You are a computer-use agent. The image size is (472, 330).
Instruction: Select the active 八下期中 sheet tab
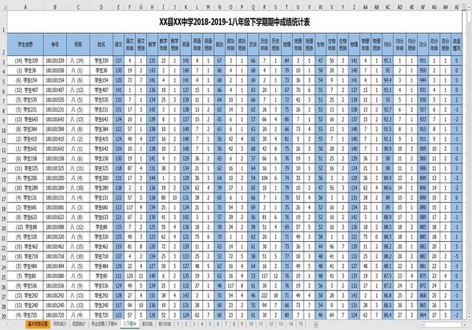(130, 324)
